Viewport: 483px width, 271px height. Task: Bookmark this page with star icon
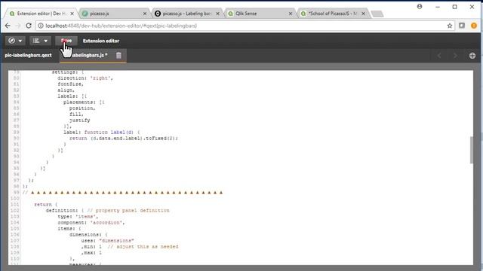(x=450, y=26)
